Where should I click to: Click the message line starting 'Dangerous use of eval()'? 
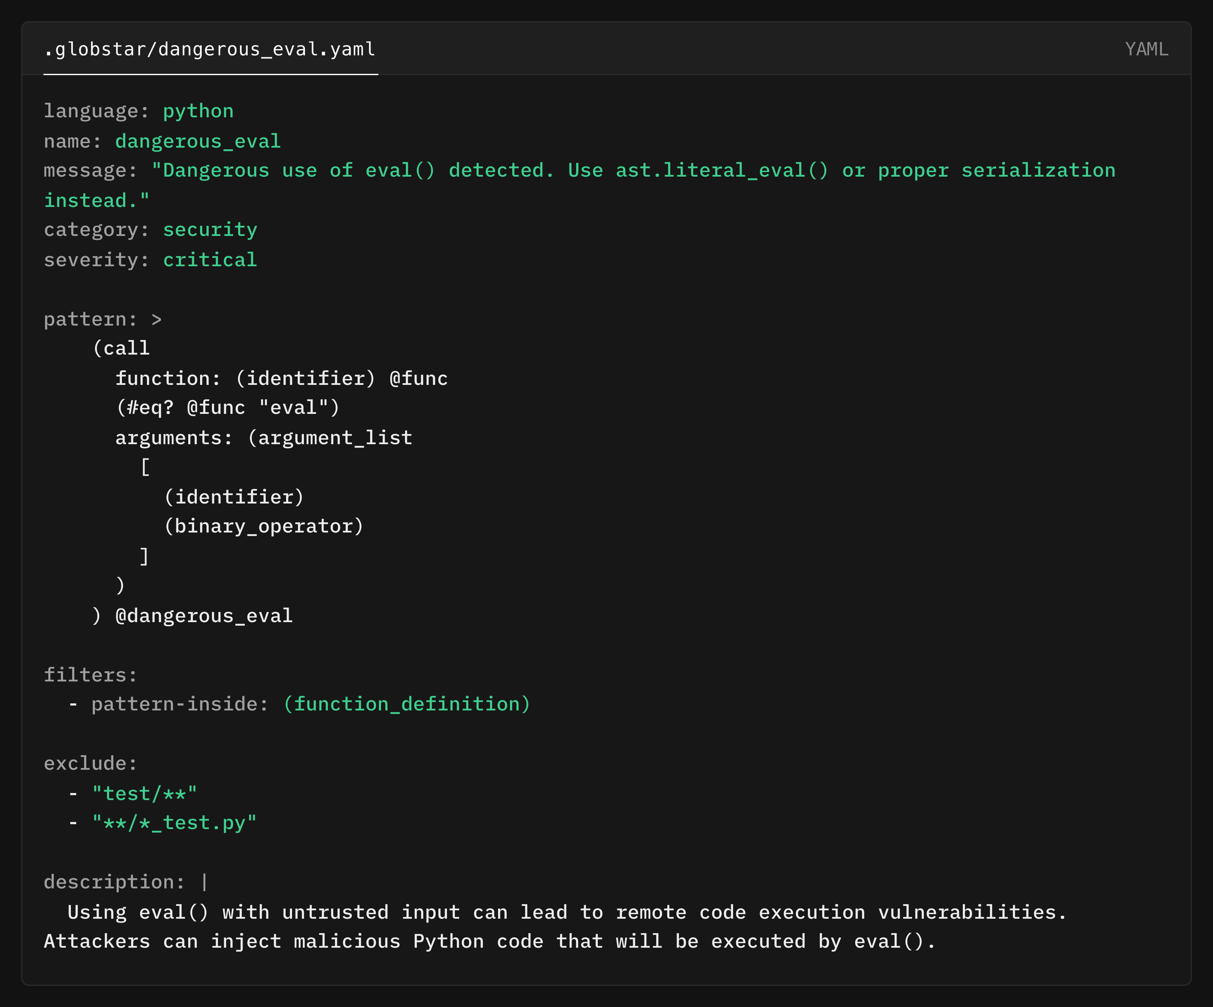580,170
